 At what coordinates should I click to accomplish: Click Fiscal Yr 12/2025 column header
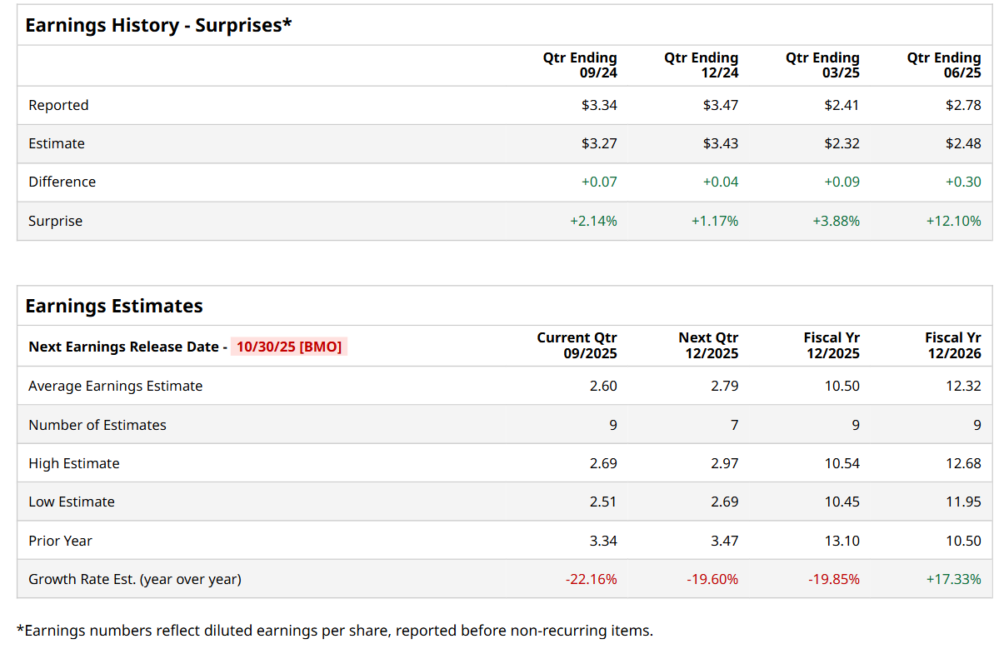coord(832,346)
